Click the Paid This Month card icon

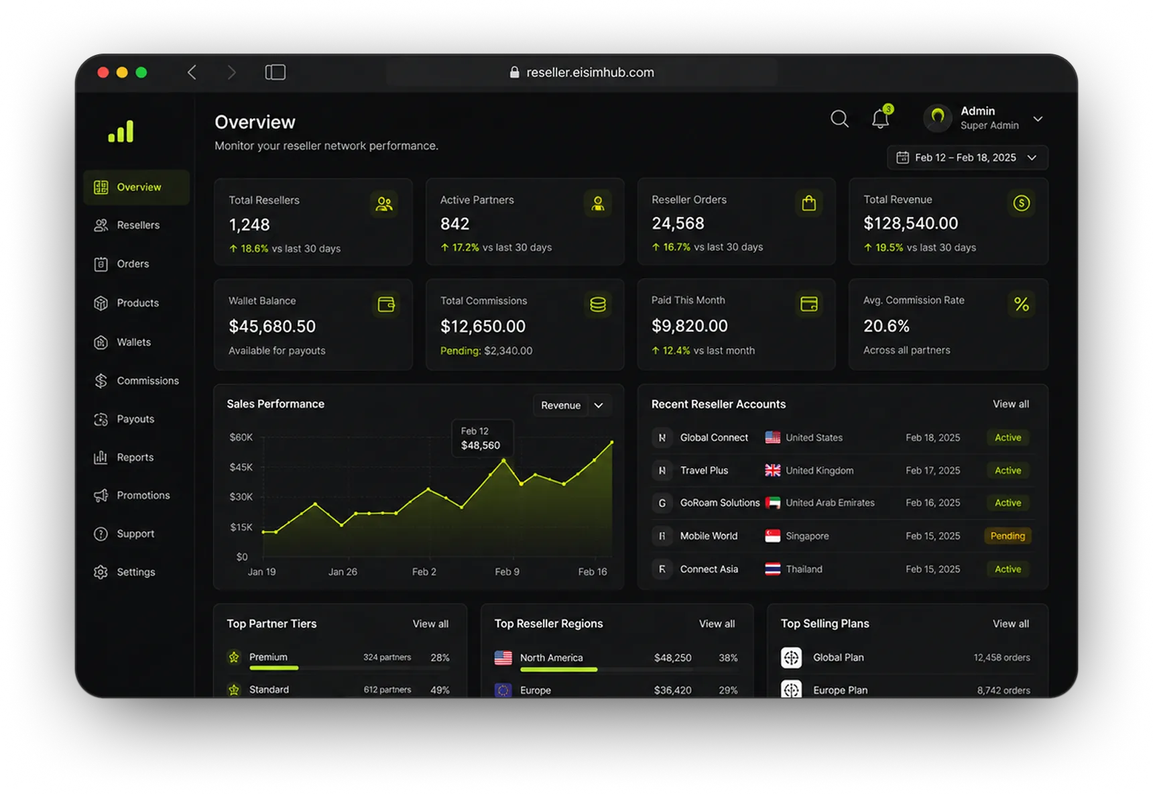click(809, 304)
